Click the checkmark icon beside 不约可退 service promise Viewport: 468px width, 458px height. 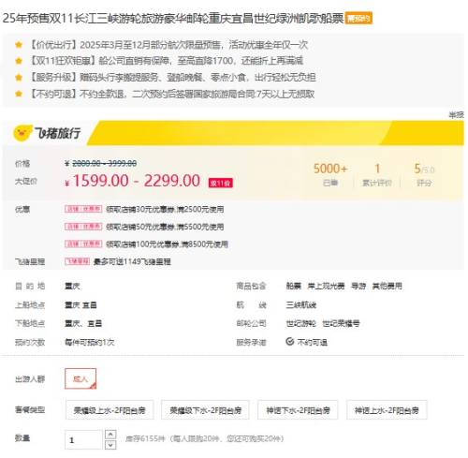coord(290,342)
